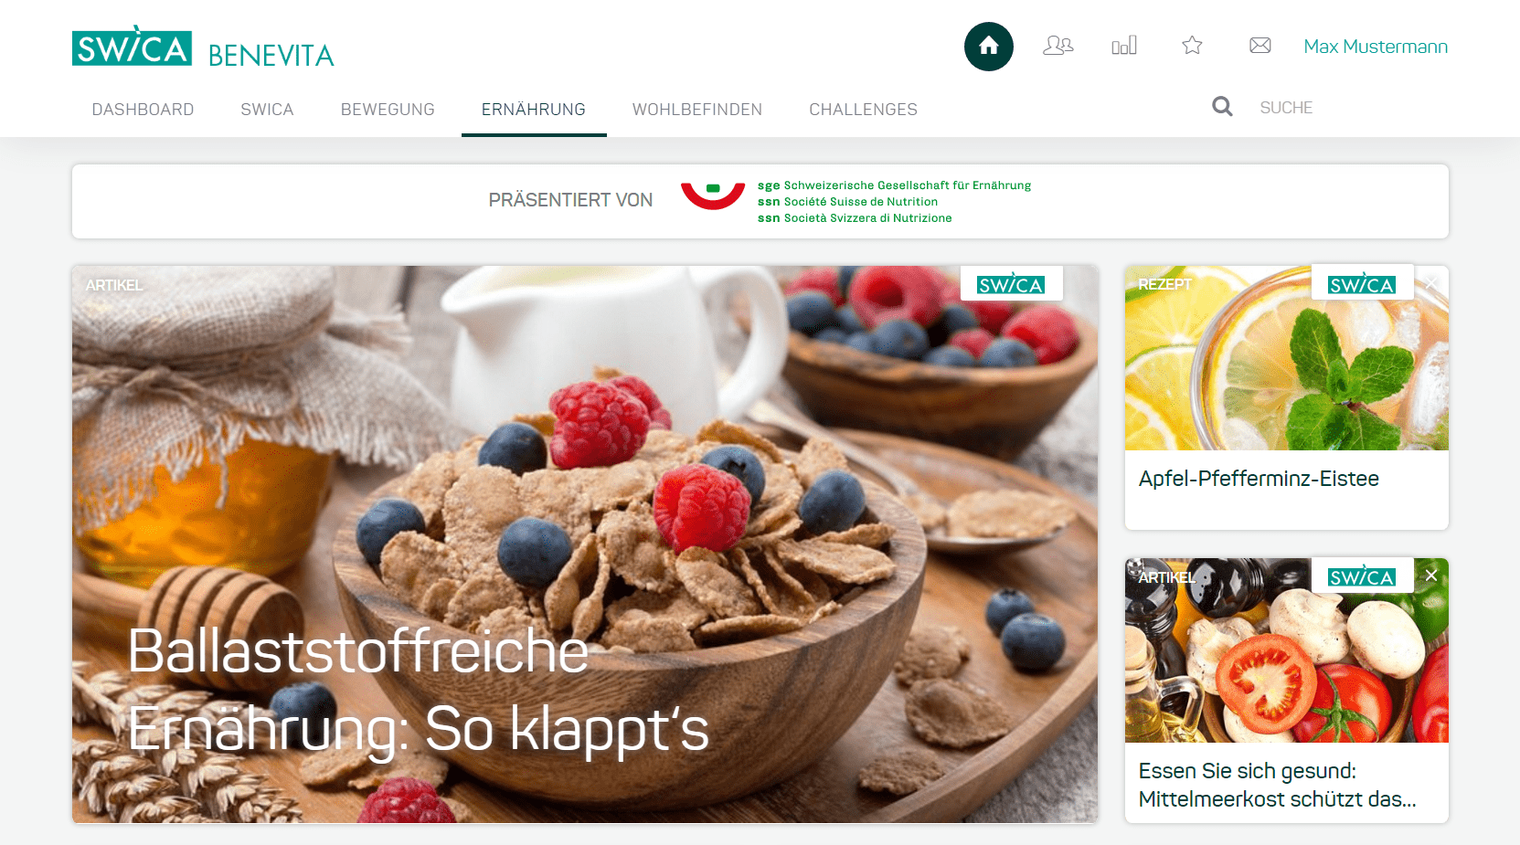Open the Ballaststoffreiche Ernährung featured article
Image resolution: width=1520 pixels, height=845 pixels.
coord(585,544)
